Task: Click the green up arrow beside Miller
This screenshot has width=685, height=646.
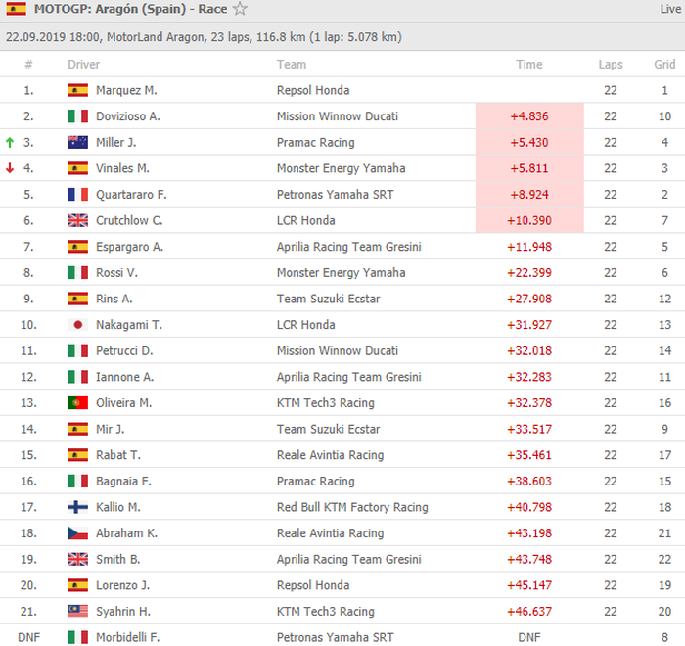Action: (x=10, y=142)
